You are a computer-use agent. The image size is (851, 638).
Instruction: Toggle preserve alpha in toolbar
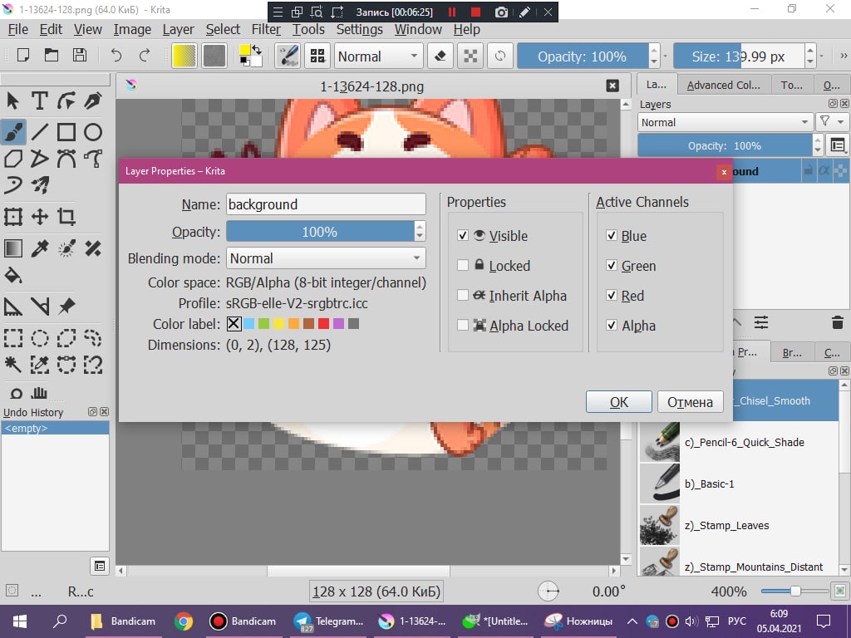[470, 56]
